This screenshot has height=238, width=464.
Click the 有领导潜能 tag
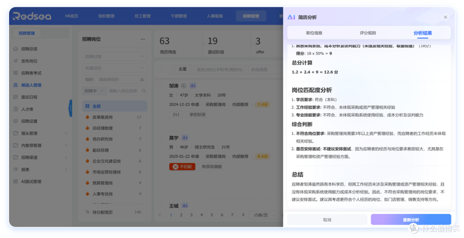(x=211, y=167)
